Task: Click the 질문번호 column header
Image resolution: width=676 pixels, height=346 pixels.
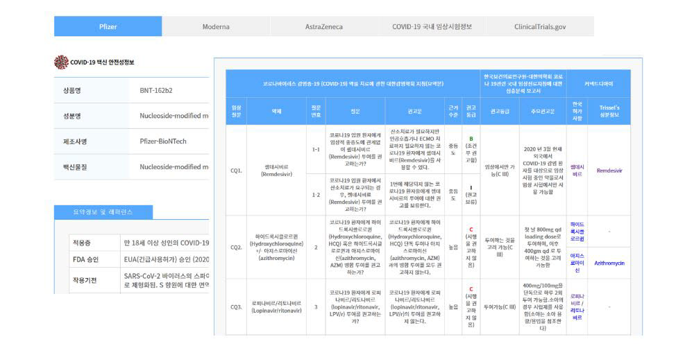Action: [316, 111]
